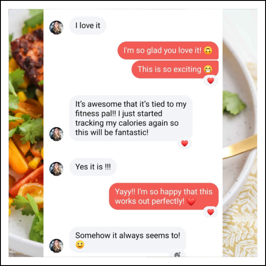Click the upside-down smiley emoji
This screenshot has width=266, height=266.
pyautogui.click(x=208, y=51)
